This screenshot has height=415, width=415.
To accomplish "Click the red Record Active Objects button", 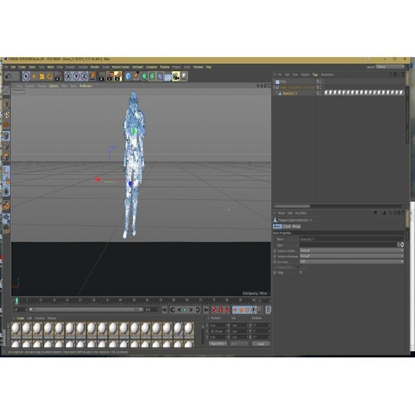I will [214, 310].
